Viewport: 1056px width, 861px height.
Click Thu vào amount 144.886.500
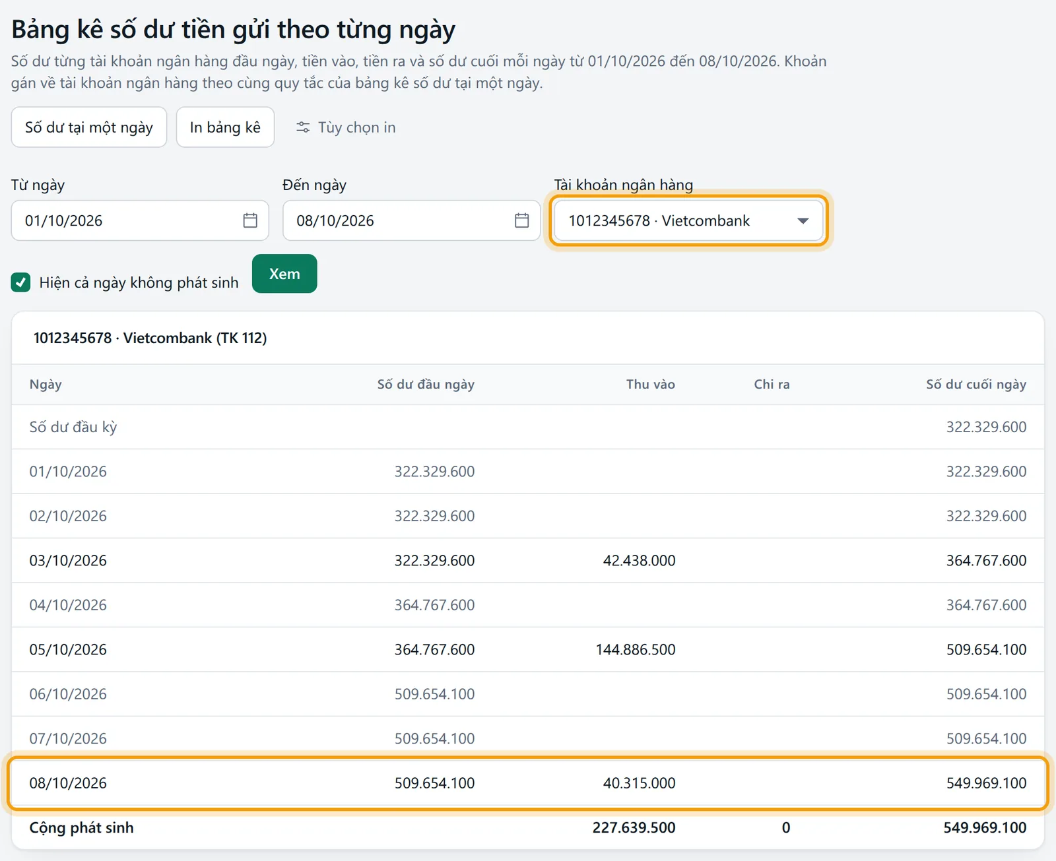click(x=636, y=650)
